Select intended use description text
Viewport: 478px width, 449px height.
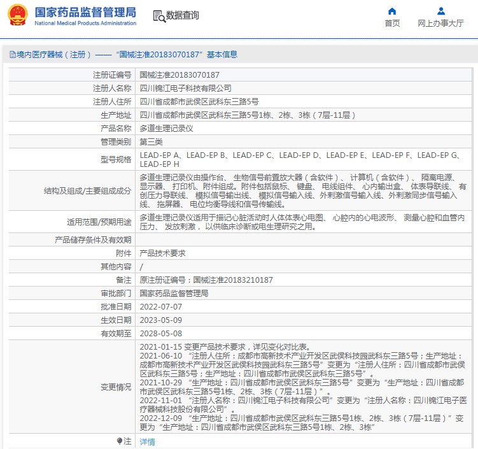pos(302,222)
